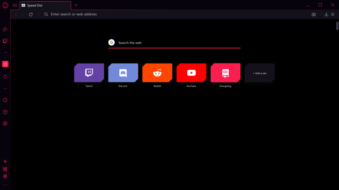
Task: Click the Google logo in search box
Action: [x=111, y=42]
